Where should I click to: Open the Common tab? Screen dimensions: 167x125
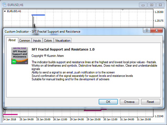coord(25,41)
